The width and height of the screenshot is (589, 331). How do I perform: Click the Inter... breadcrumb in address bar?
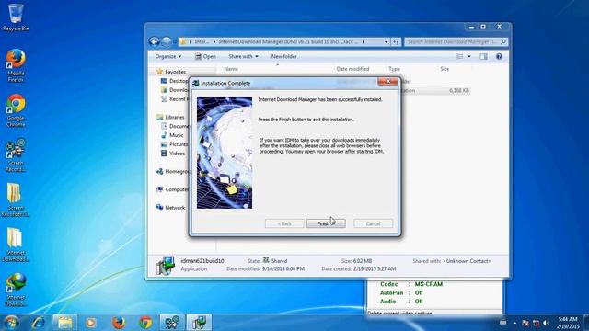point(202,42)
